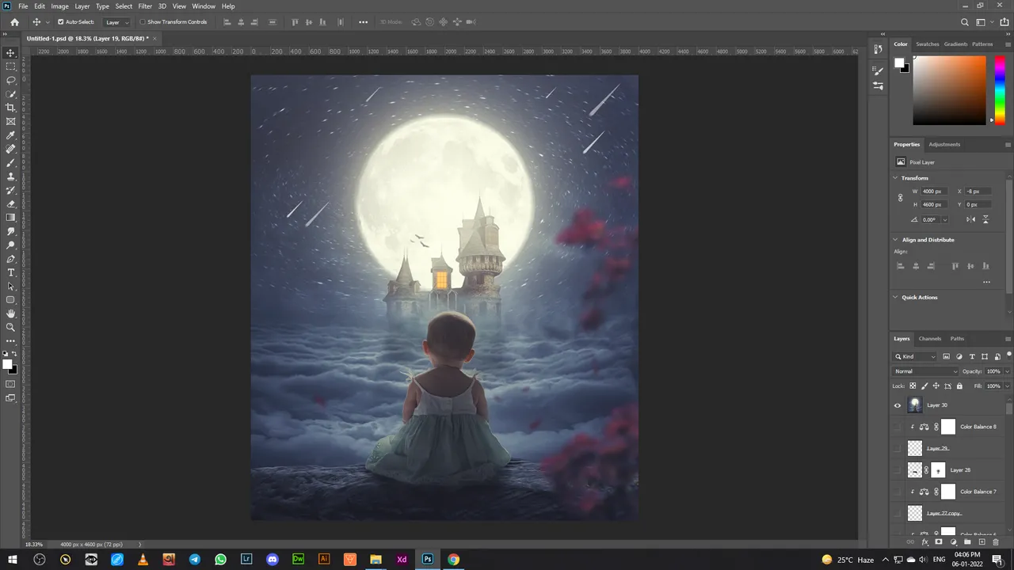
Task: Click the Layer 30 thumbnail
Action: [915, 405]
